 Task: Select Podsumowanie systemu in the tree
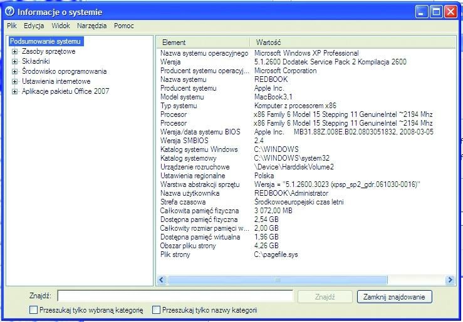[x=45, y=41]
